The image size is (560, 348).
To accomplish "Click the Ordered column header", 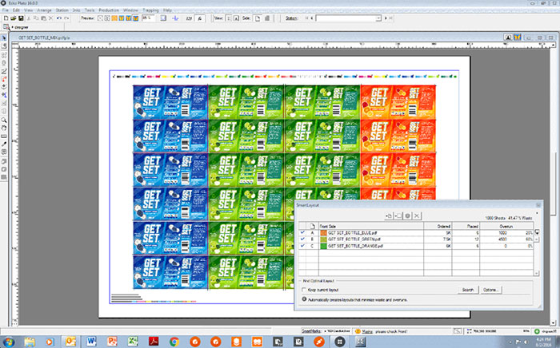I will pos(438,226).
